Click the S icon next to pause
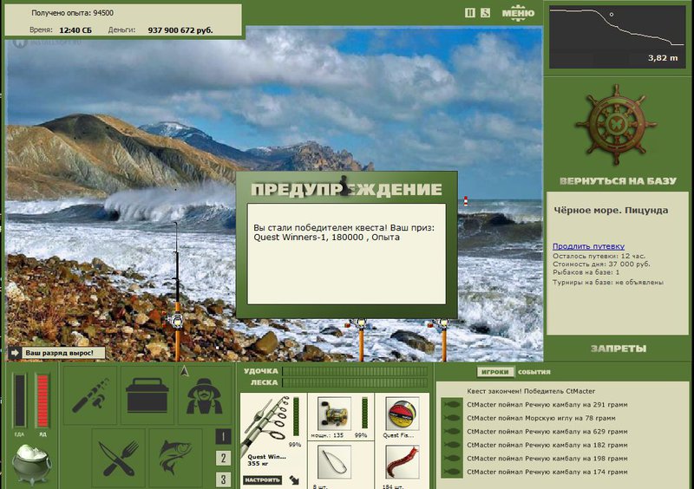694x489 pixels. (486, 13)
